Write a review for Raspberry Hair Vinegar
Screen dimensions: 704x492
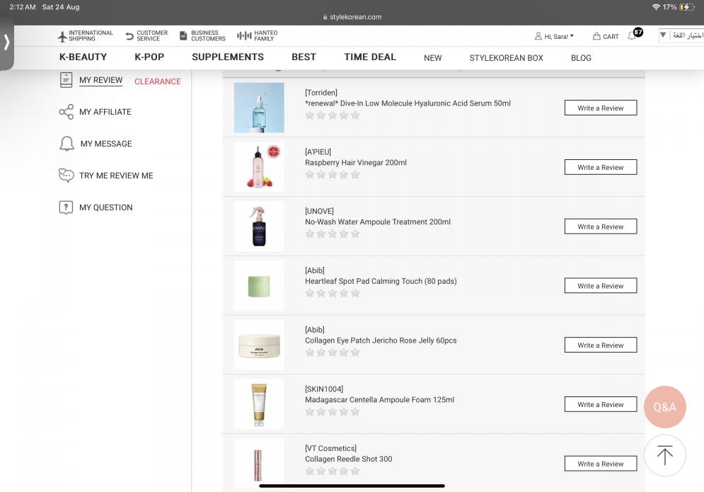pyautogui.click(x=600, y=168)
